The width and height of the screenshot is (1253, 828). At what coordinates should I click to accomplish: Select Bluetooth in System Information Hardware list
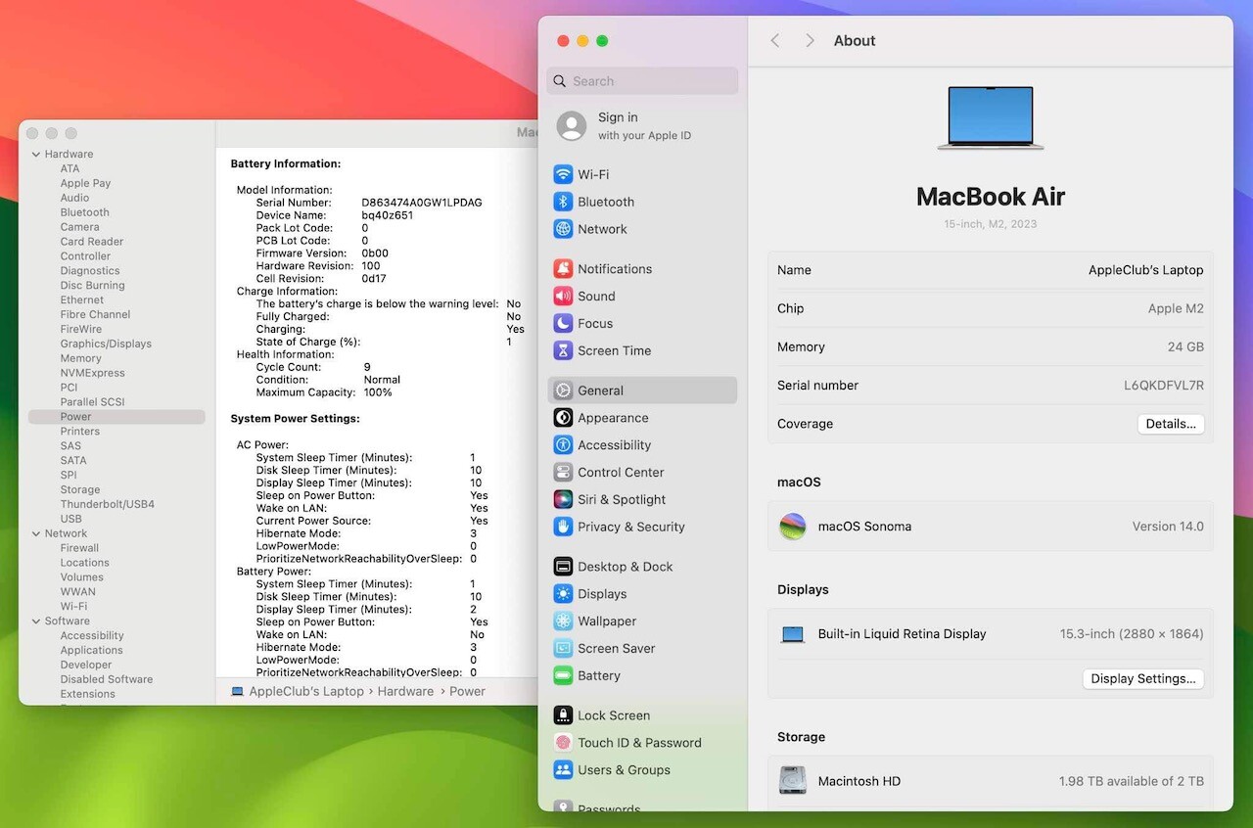coord(84,212)
